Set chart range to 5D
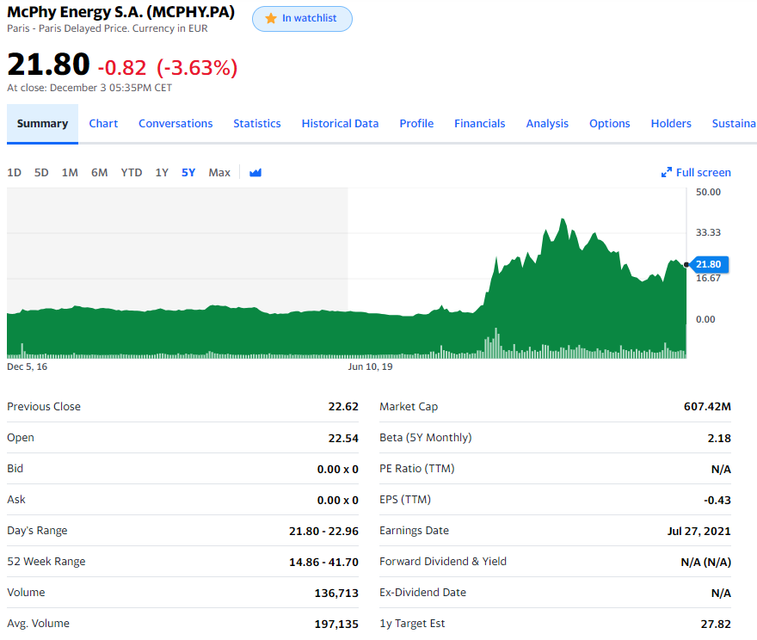The image size is (757, 640). tap(41, 172)
